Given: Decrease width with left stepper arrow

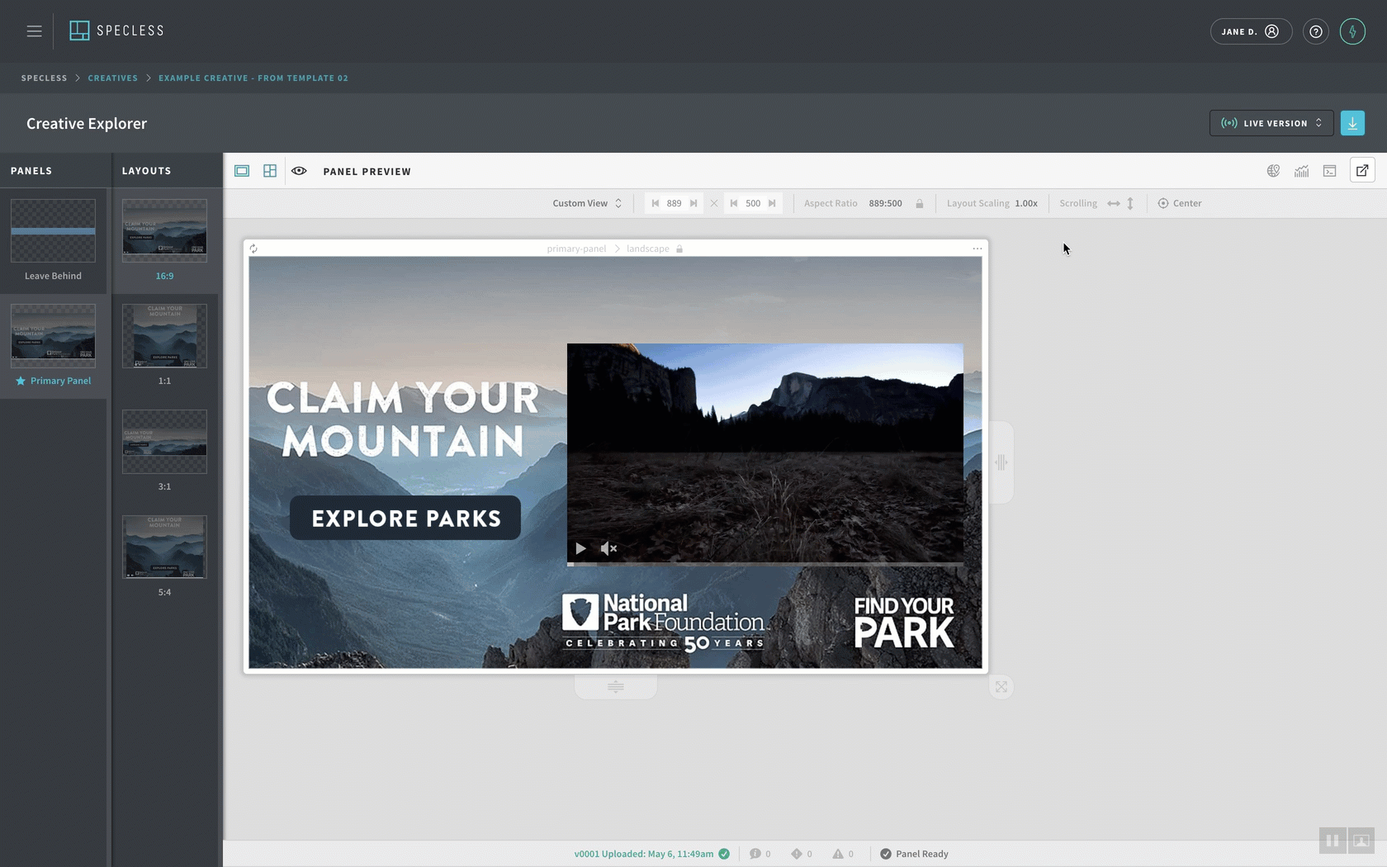Looking at the screenshot, I should (x=655, y=203).
